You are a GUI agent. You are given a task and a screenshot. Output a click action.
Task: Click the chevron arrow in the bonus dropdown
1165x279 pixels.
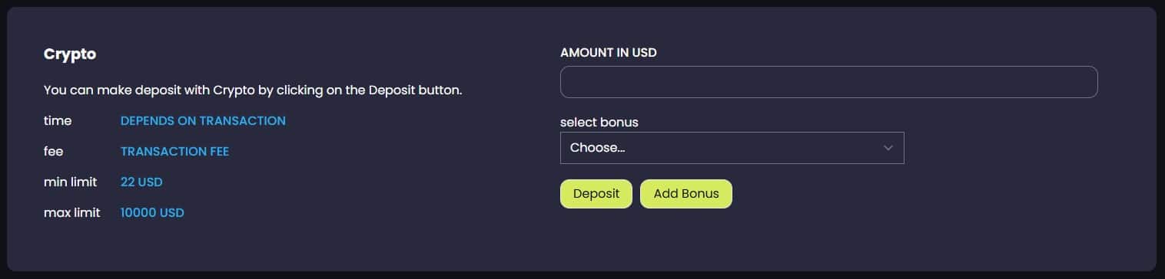click(888, 148)
